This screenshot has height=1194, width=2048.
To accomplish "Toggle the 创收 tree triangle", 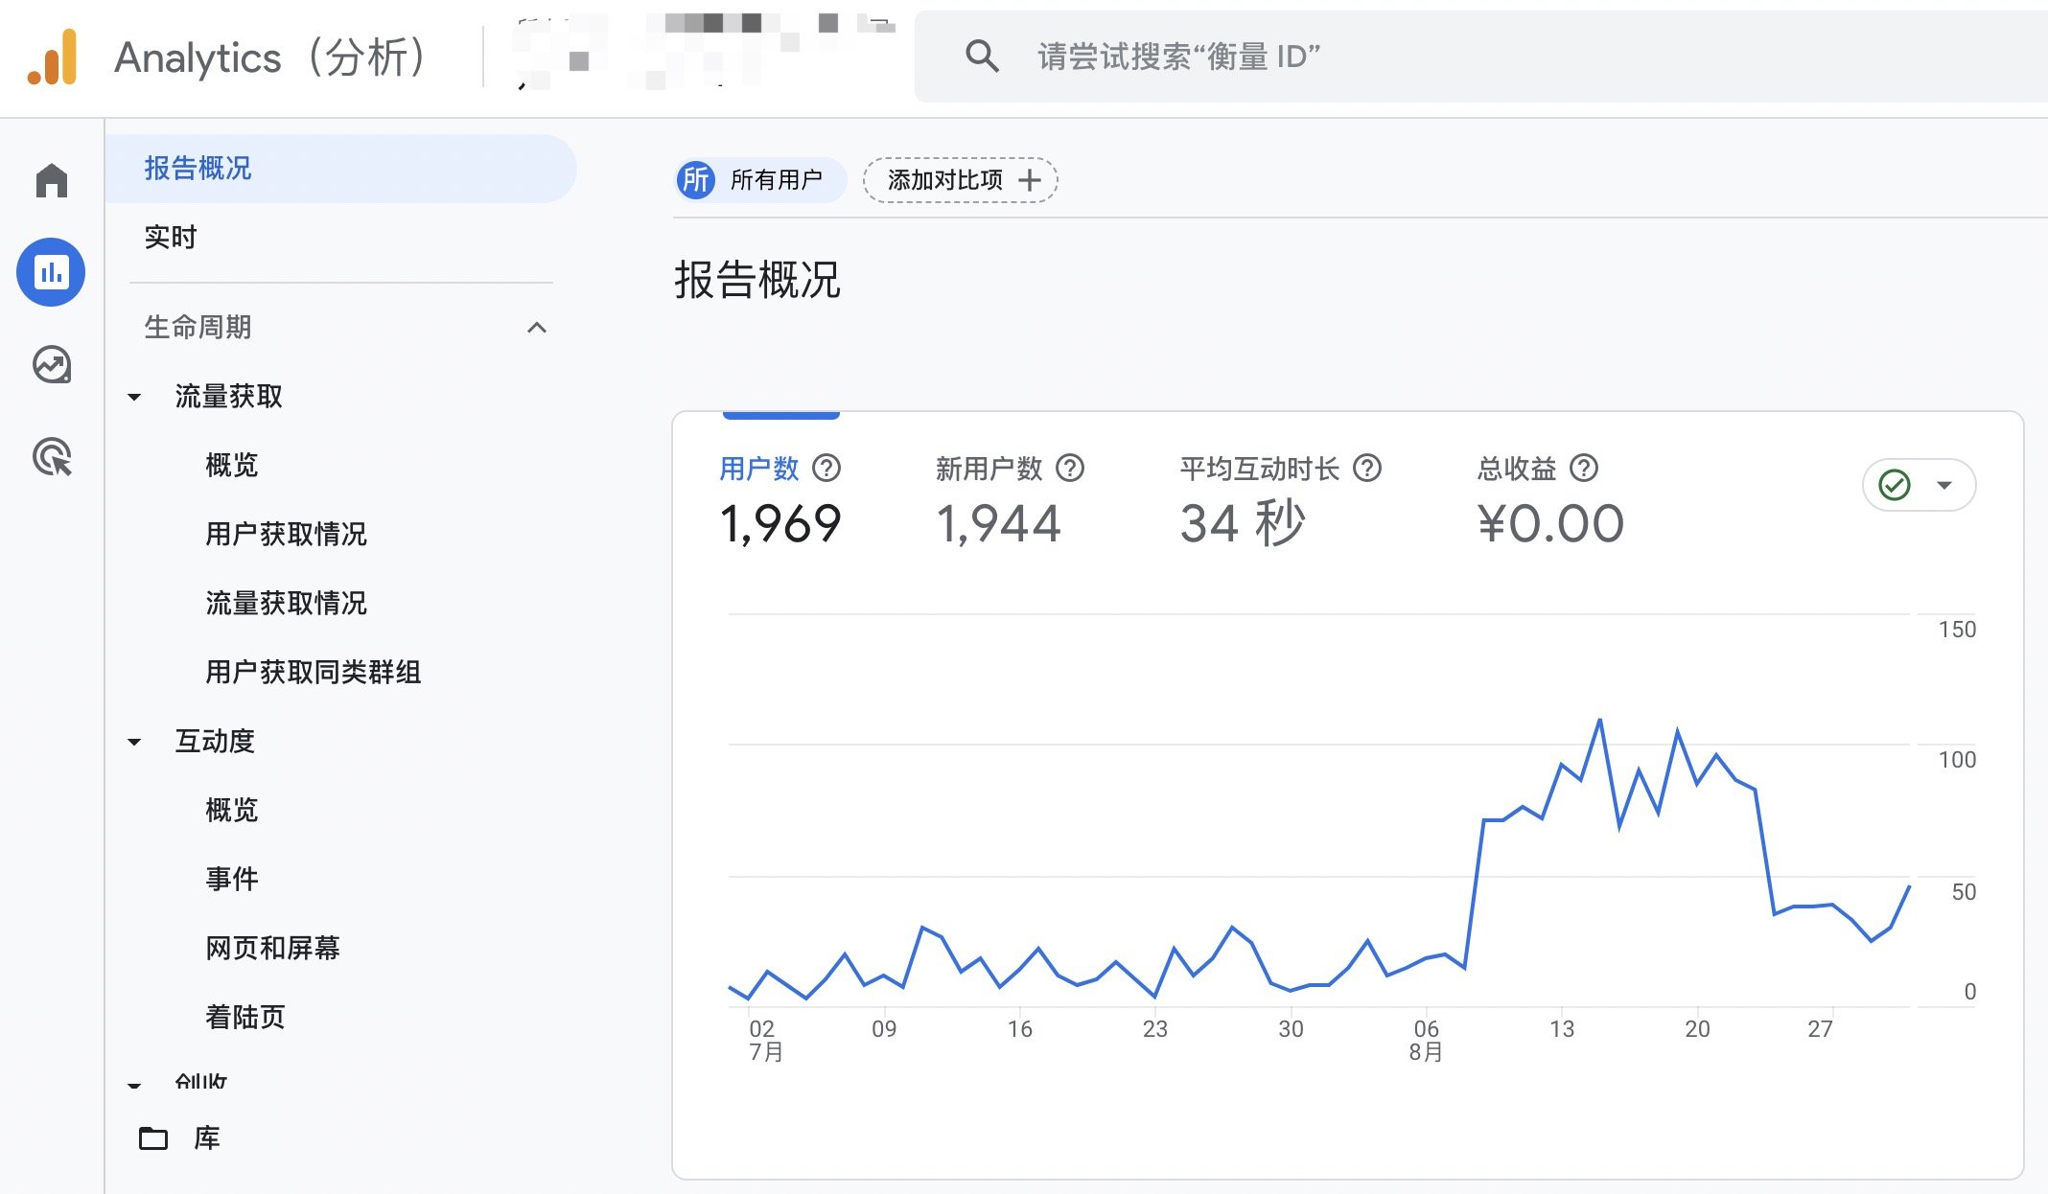I will 134,1085.
